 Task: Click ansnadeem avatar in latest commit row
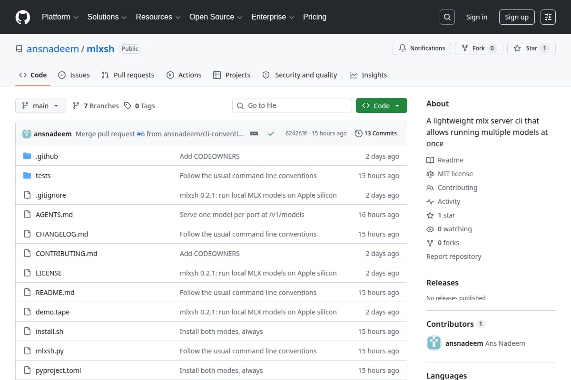coord(27,134)
